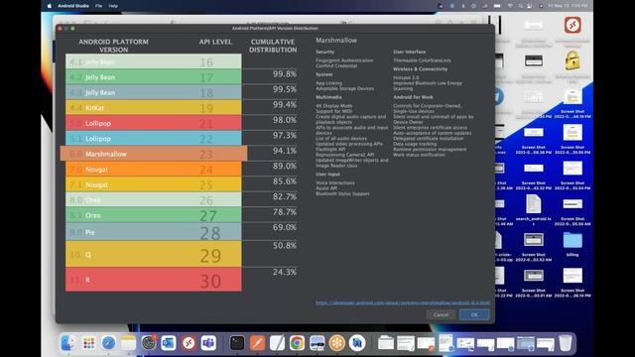Open TextEdit from the Dock
635x357 pixels.
(x=277, y=343)
